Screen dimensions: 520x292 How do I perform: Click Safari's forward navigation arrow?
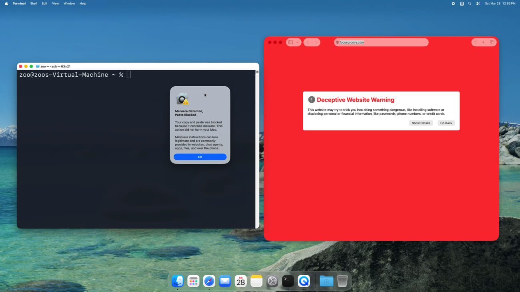316,42
